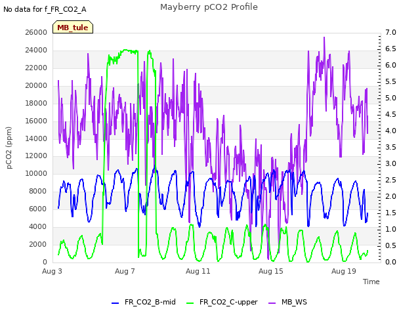Click the 6.5 right axis value
This screenshot has height=315, width=420.
(390, 49)
